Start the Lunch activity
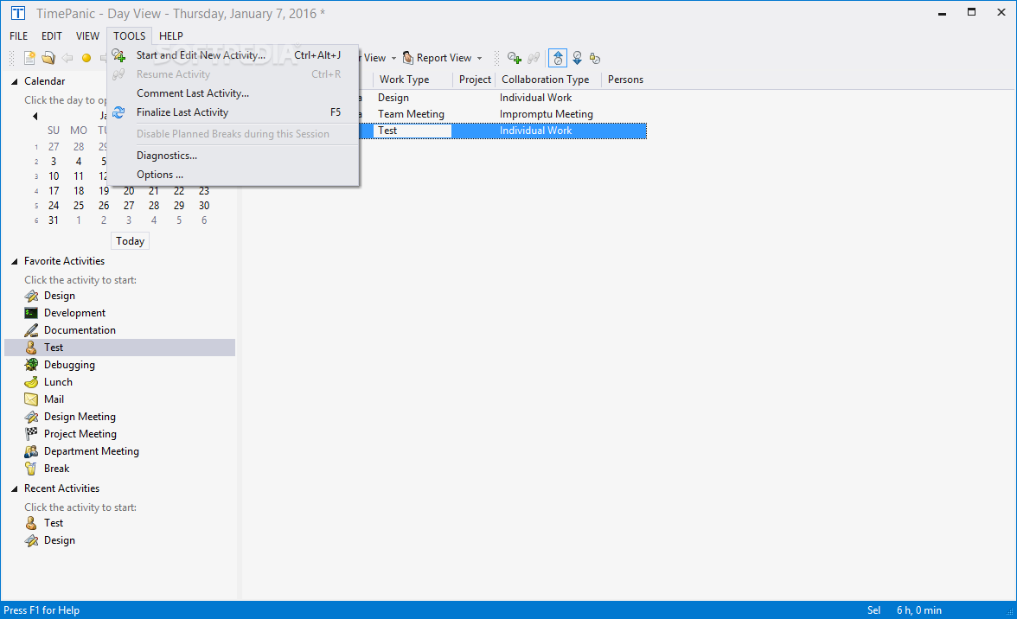 [59, 382]
